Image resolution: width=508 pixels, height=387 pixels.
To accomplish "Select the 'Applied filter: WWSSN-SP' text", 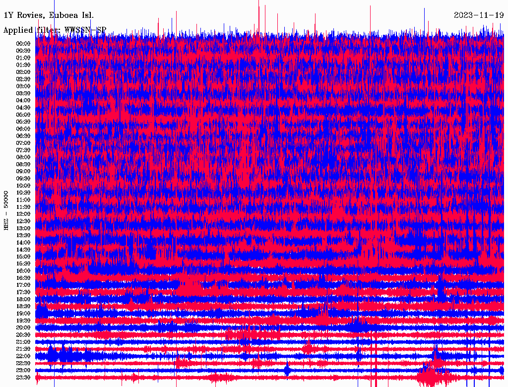I will (x=55, y=30).
